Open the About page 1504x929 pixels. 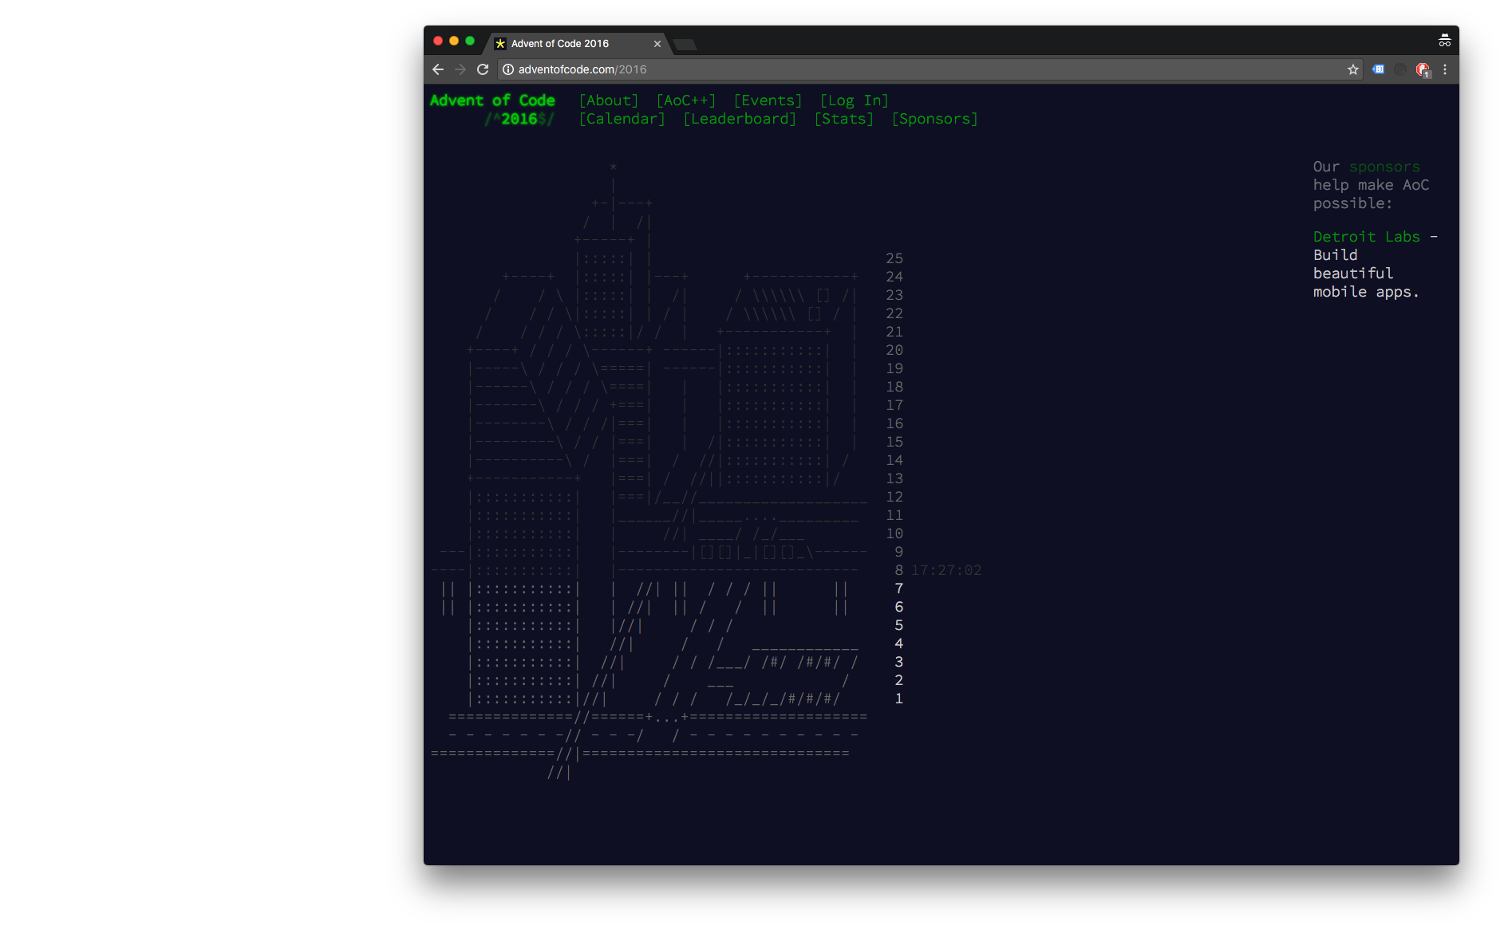(608, 100)
